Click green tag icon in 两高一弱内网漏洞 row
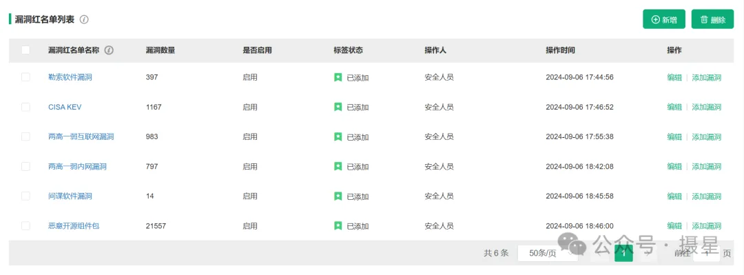 click(x=338, y=166)
